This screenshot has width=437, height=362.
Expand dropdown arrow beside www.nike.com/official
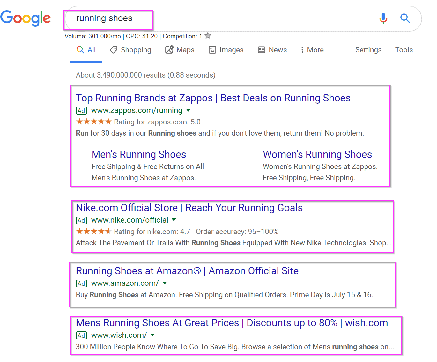[174, 220]
